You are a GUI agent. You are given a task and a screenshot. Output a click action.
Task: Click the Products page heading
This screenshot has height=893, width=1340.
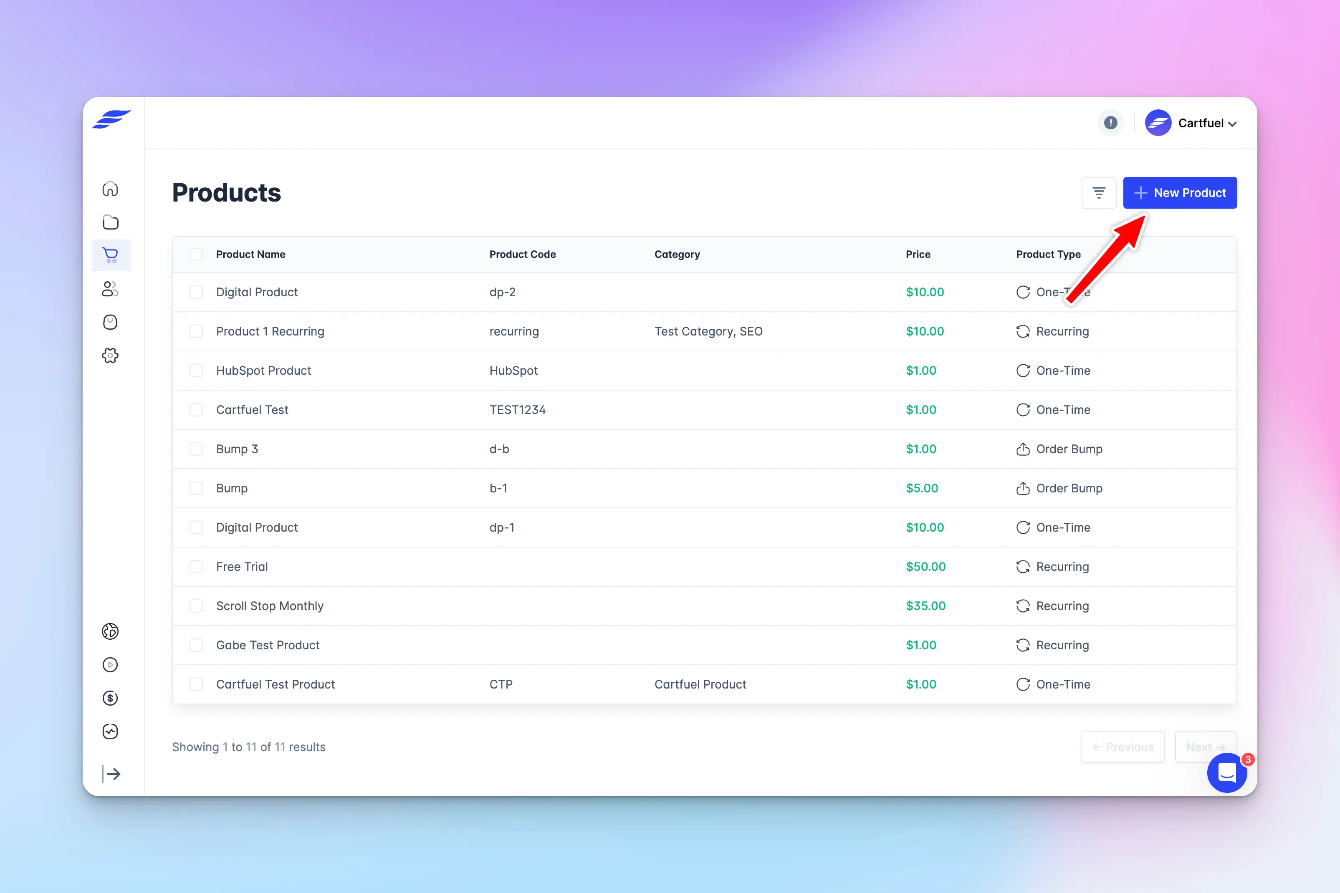click(226, 192)
